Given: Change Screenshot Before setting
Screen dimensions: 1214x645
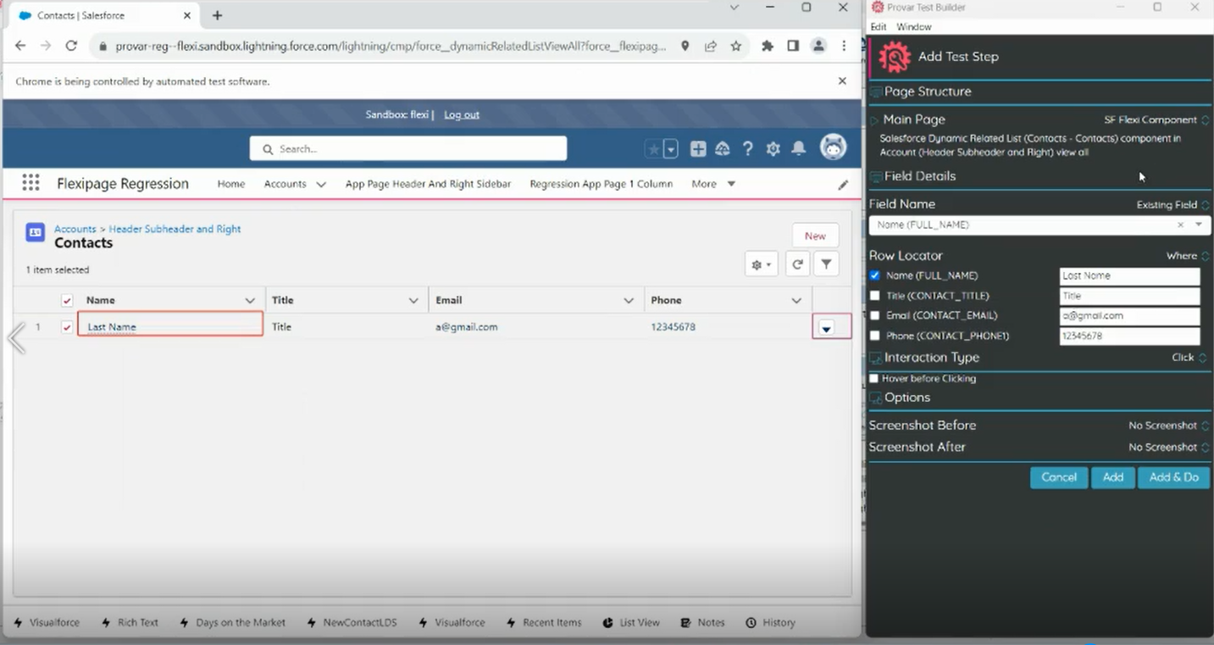Looking at the screenshot, I should [x=1168, y=425].
